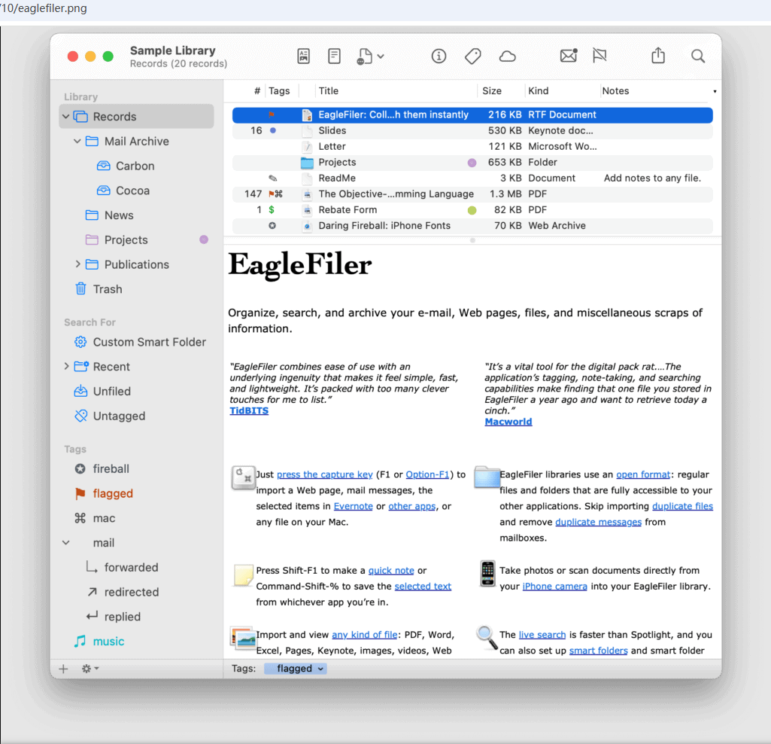Select the Daring Fireball: iPhone Fonts row
The image size is (771, 744).
[x=472, y=225]
